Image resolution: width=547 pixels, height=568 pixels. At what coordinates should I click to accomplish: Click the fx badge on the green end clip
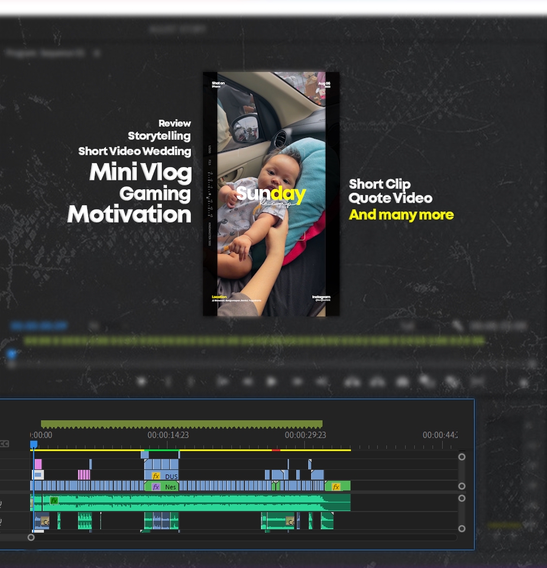point(336,486)
